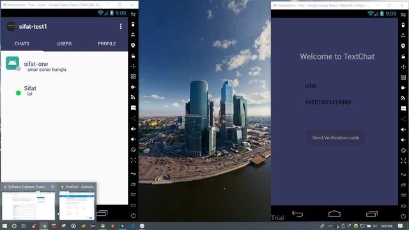The height and width of the screenshot is (230, 409).
Task: Tap Android home button in right emulator
Action: point(334,214)
